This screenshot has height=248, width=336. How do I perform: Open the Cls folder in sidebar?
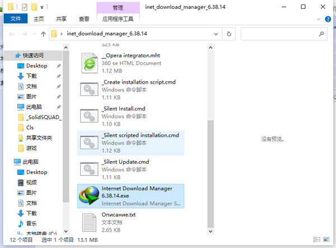(x=30, y=127)
